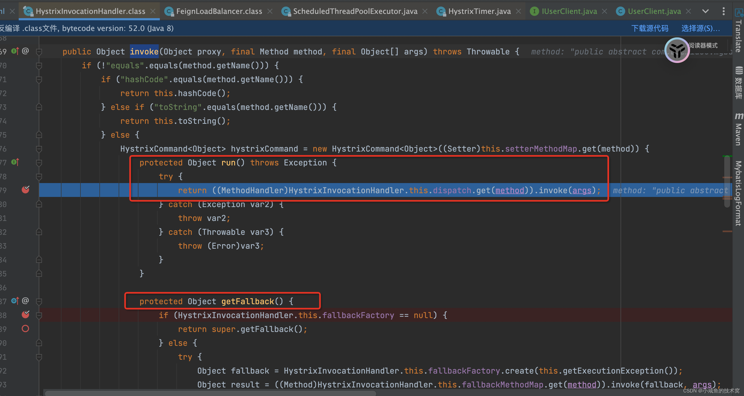Open the Maven tool window
Image resolution: width=744 pixels, height=396 pixels.
(738, 129)
